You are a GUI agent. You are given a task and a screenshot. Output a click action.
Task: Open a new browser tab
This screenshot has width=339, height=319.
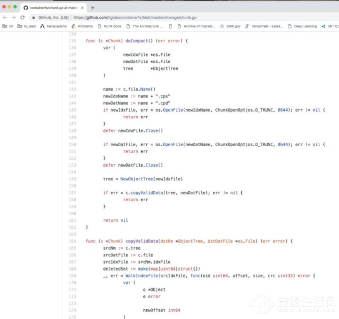93,8
